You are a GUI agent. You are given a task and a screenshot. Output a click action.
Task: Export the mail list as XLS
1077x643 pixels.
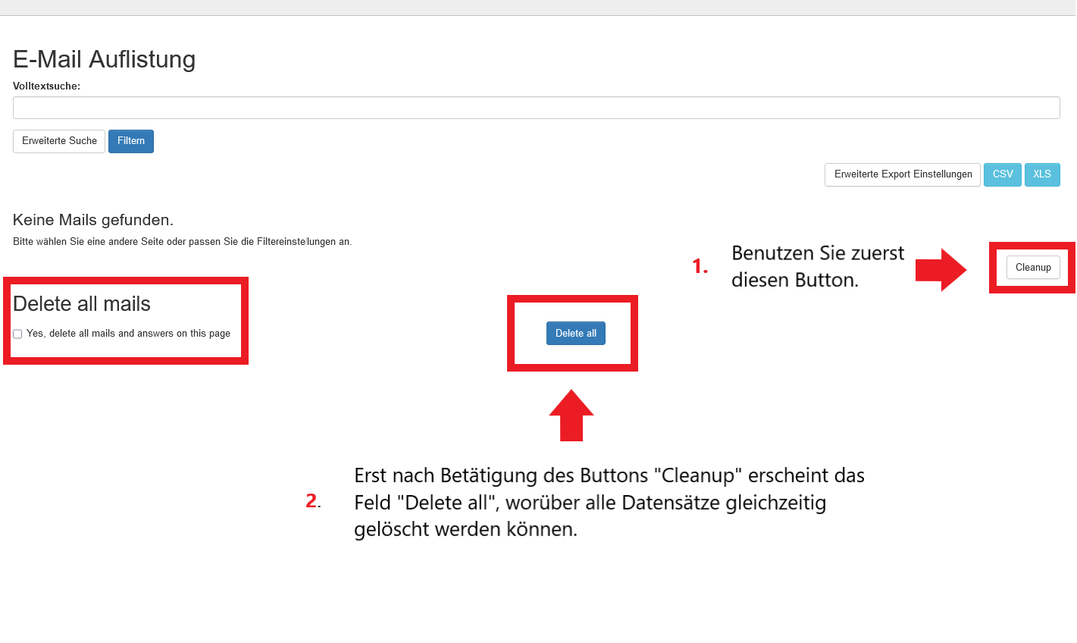tap(1042, 174)
